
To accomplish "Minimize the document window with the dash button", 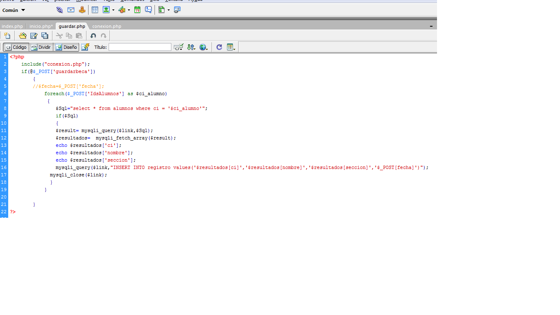I will (x=431, y=26).
